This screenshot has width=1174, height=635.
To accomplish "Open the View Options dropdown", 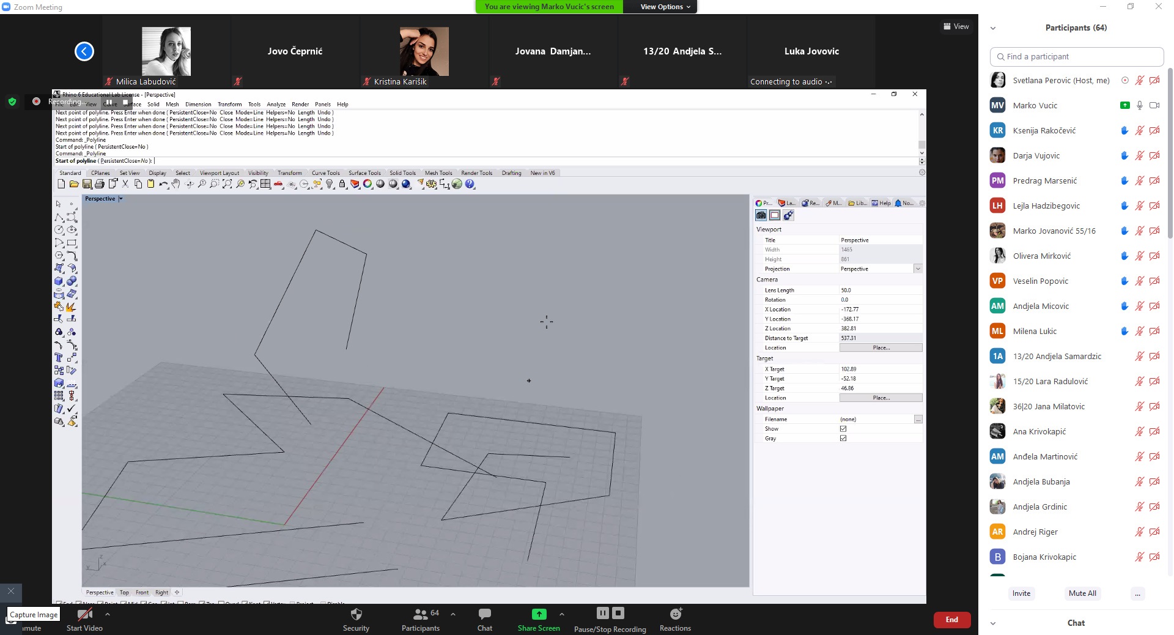I will click(x=665, y=7).
